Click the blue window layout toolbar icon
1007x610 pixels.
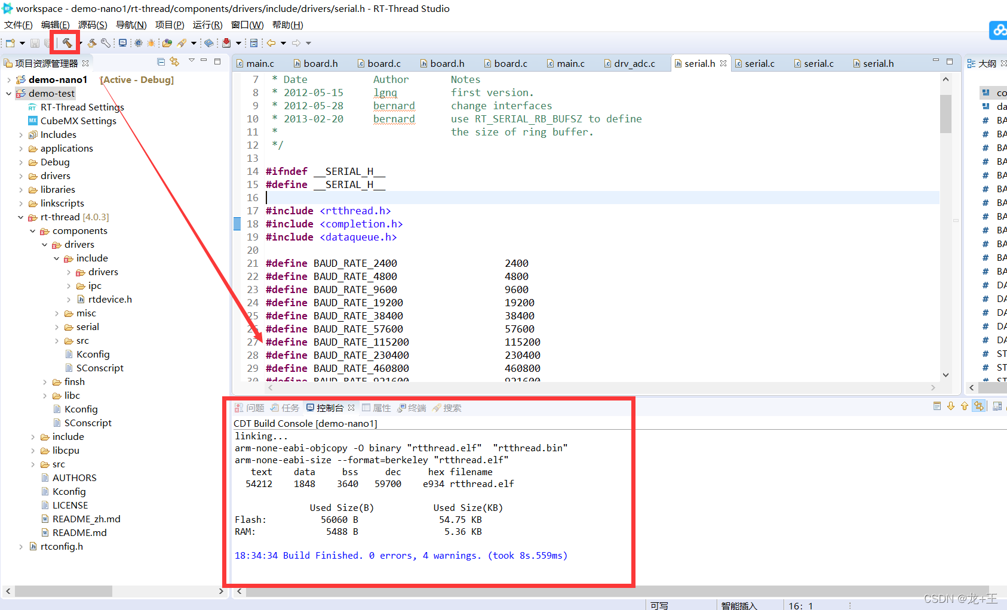point(254,43)
